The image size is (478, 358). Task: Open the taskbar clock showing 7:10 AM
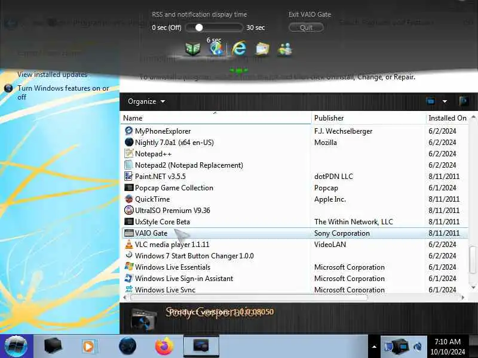[448, 347]
